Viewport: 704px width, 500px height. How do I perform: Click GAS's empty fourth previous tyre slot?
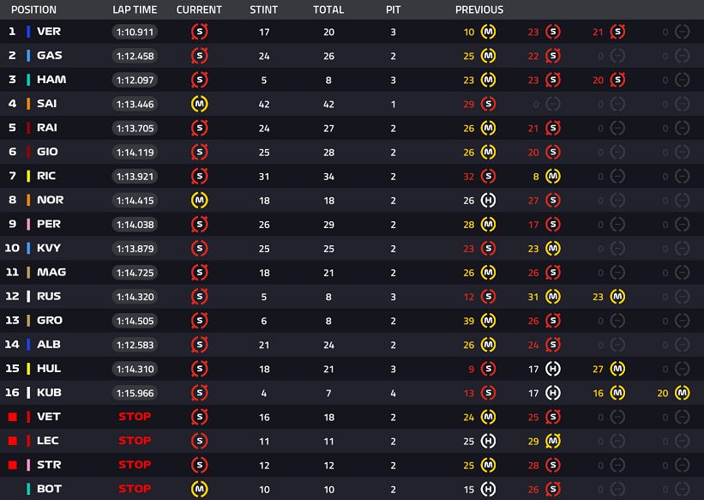[x=682, y=56]
